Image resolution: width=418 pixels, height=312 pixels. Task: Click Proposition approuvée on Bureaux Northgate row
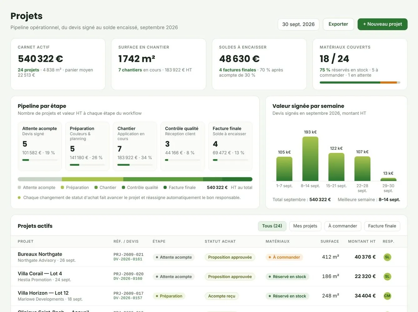tap(230, 257)
